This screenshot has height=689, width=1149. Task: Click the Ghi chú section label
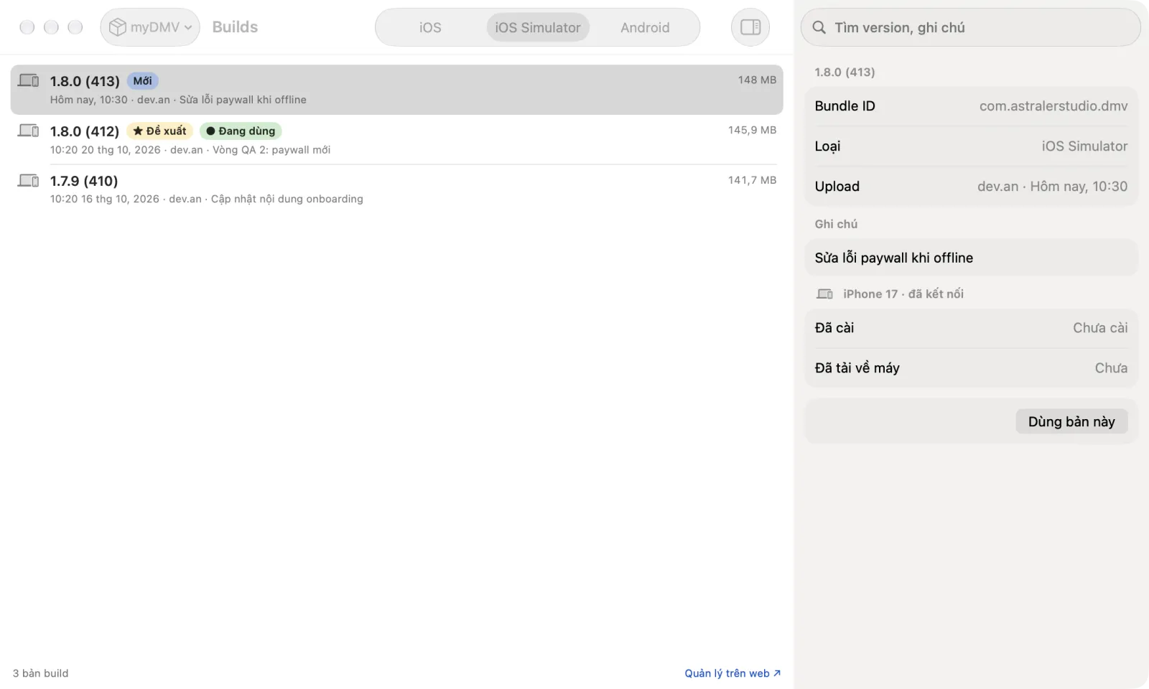click(x=836, y=224)
